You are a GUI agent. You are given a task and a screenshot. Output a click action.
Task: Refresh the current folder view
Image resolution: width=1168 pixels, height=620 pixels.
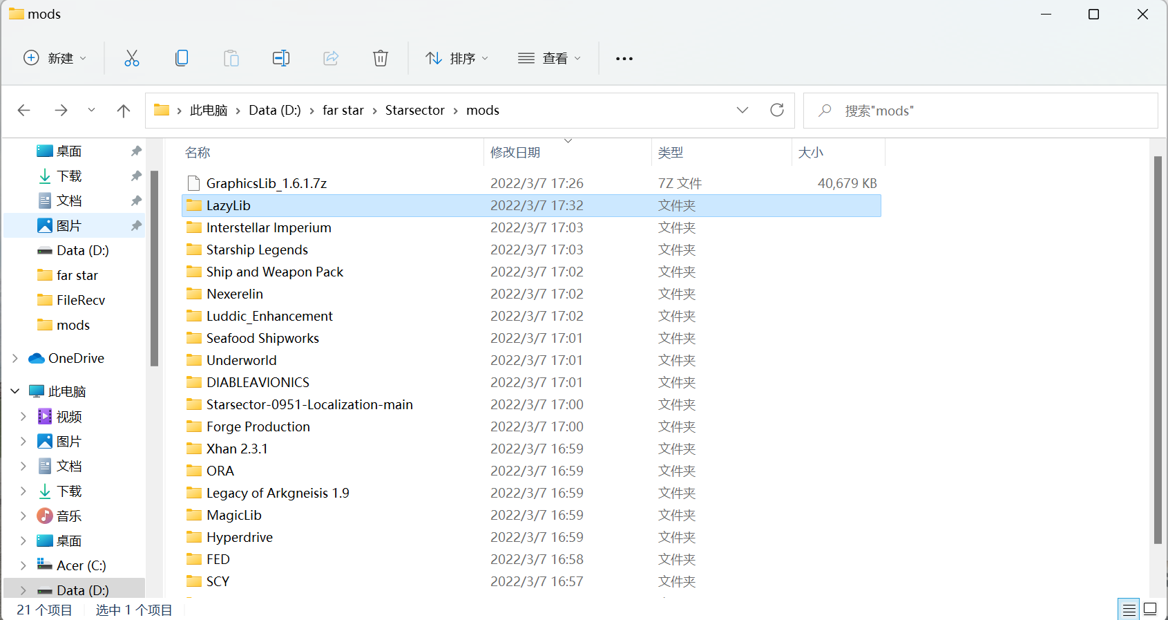(777, 111)
